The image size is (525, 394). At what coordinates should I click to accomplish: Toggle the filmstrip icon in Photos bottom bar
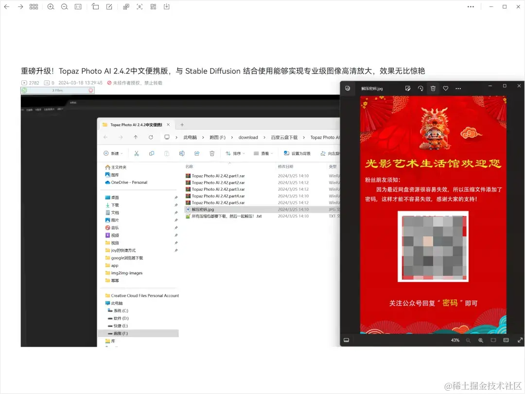click(347, 340)
